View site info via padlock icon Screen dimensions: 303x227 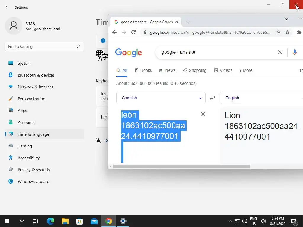pyautogui.click(x=145, y=32)
